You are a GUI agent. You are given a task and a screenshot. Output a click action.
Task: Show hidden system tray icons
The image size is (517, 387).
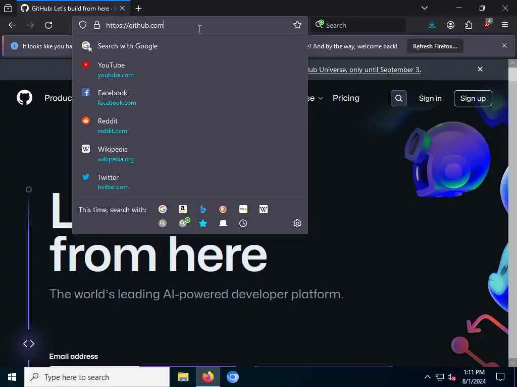coord(427,377)
